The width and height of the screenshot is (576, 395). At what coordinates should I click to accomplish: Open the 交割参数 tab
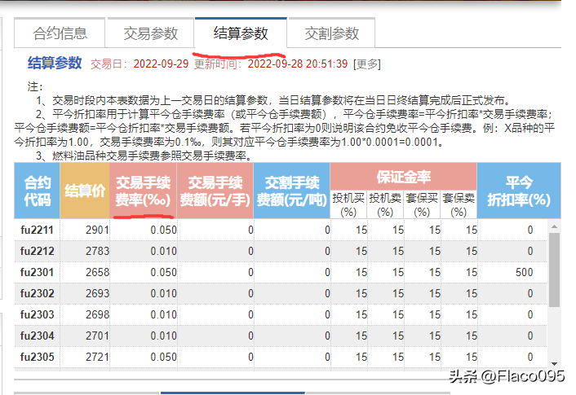(331, 33)
